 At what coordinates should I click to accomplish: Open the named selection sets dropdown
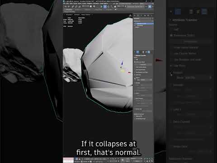tap(136, 6)
